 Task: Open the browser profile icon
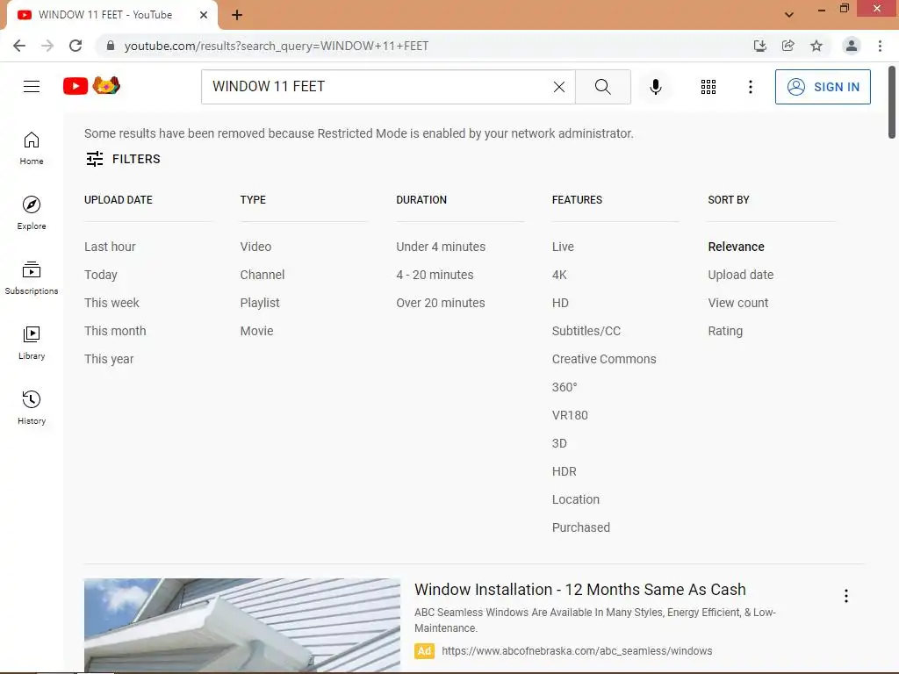pos(852,46)
